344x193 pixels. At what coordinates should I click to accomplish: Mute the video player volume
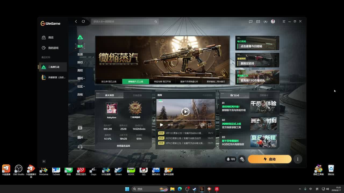point(202,125)
